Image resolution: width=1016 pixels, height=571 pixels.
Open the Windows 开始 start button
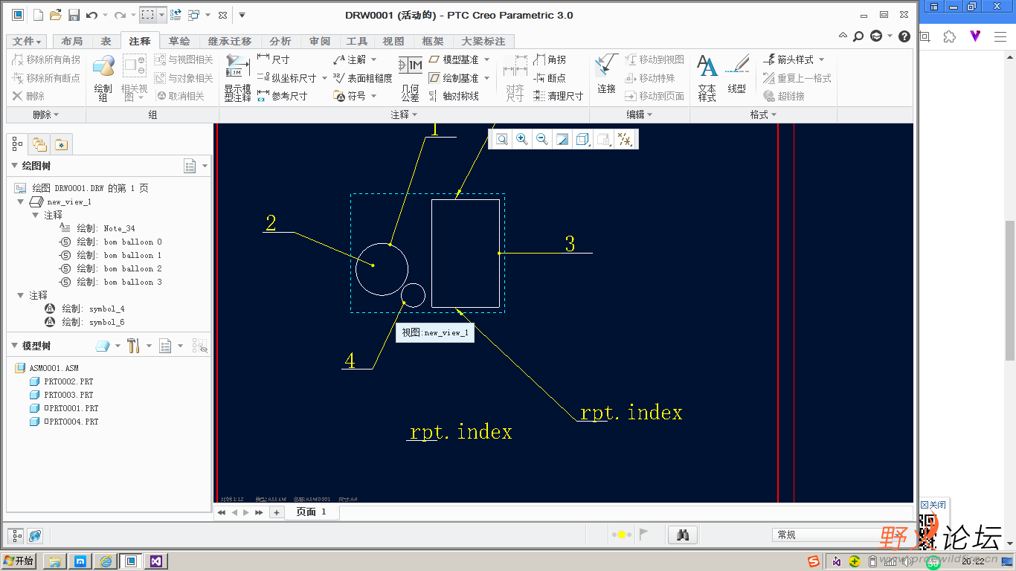tap(19, 561)
